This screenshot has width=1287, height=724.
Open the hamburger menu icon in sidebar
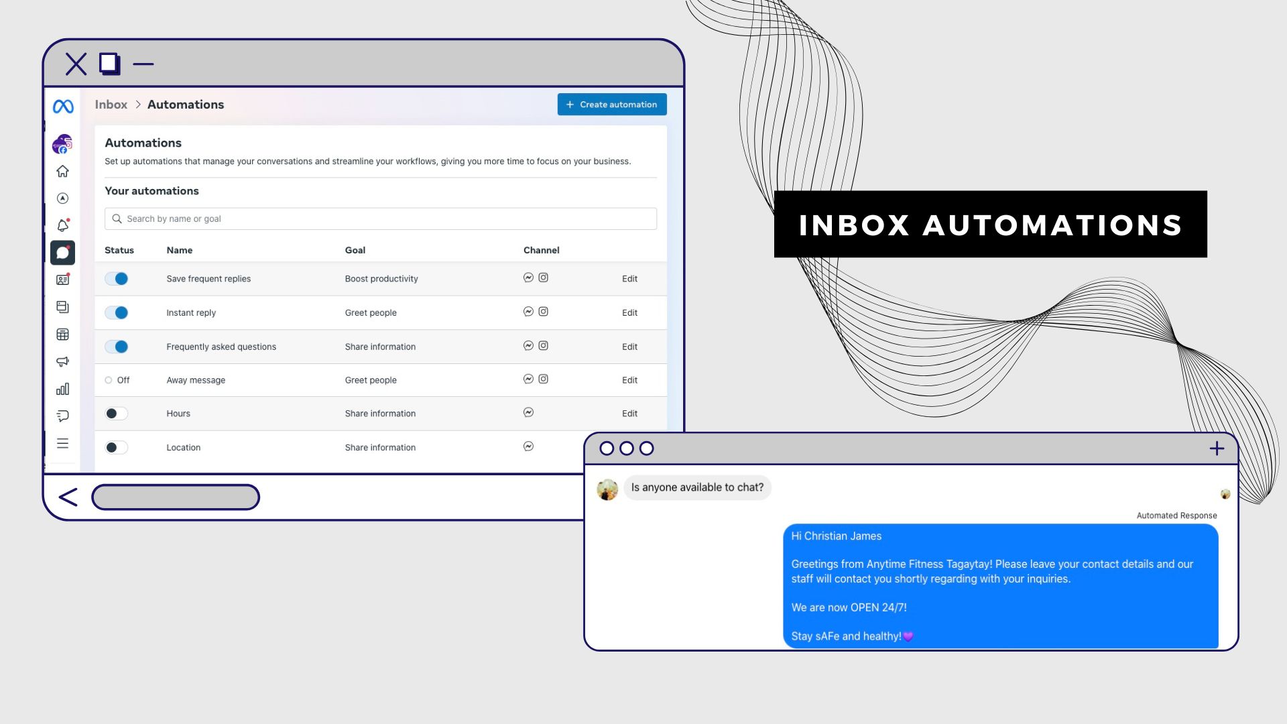(x=62, y=443)
